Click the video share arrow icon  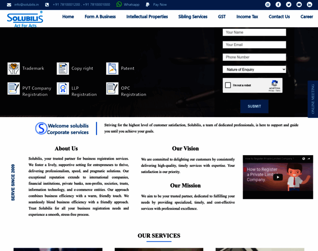(x=309, y=159)
